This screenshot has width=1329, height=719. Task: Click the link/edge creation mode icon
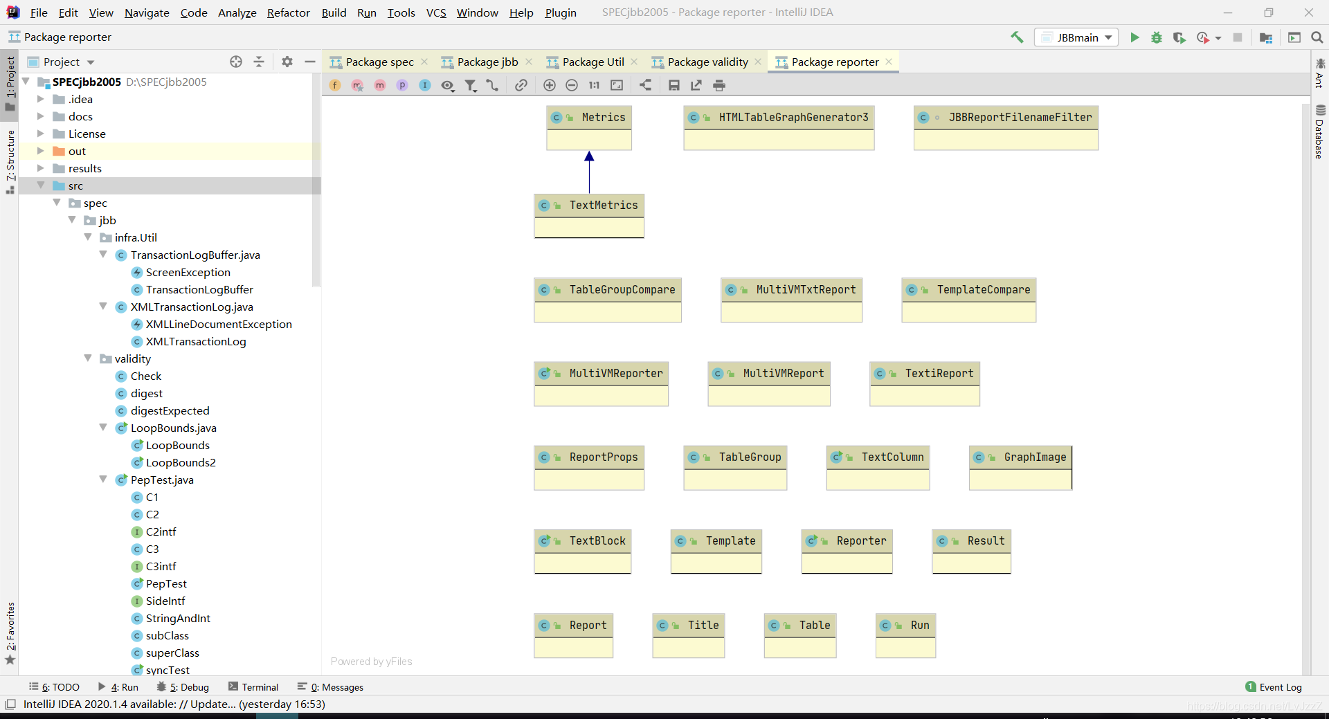pyautogui.click(x=521, y=85)
